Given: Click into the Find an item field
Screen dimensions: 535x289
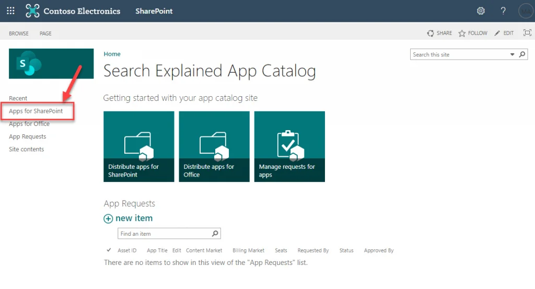Looking at the screenshot, I should click(164, 234).
